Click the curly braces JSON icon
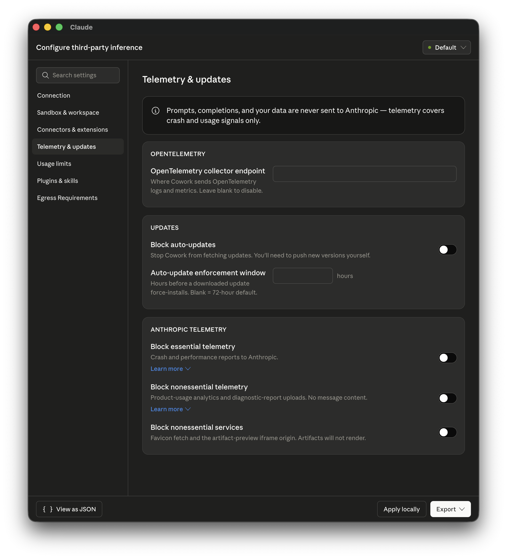Screen dimensions: 507x559 48,509
